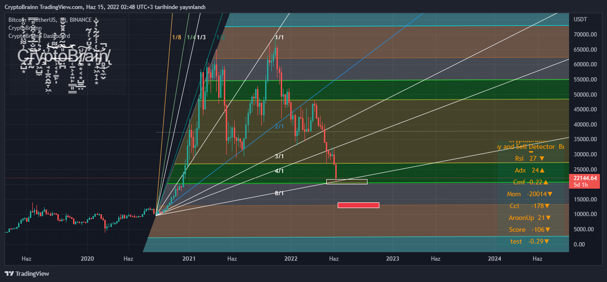Select the 1/8 Gann fan label
Image resolution: width=607 pixels, height=282 pixels.
pos(176,37)
